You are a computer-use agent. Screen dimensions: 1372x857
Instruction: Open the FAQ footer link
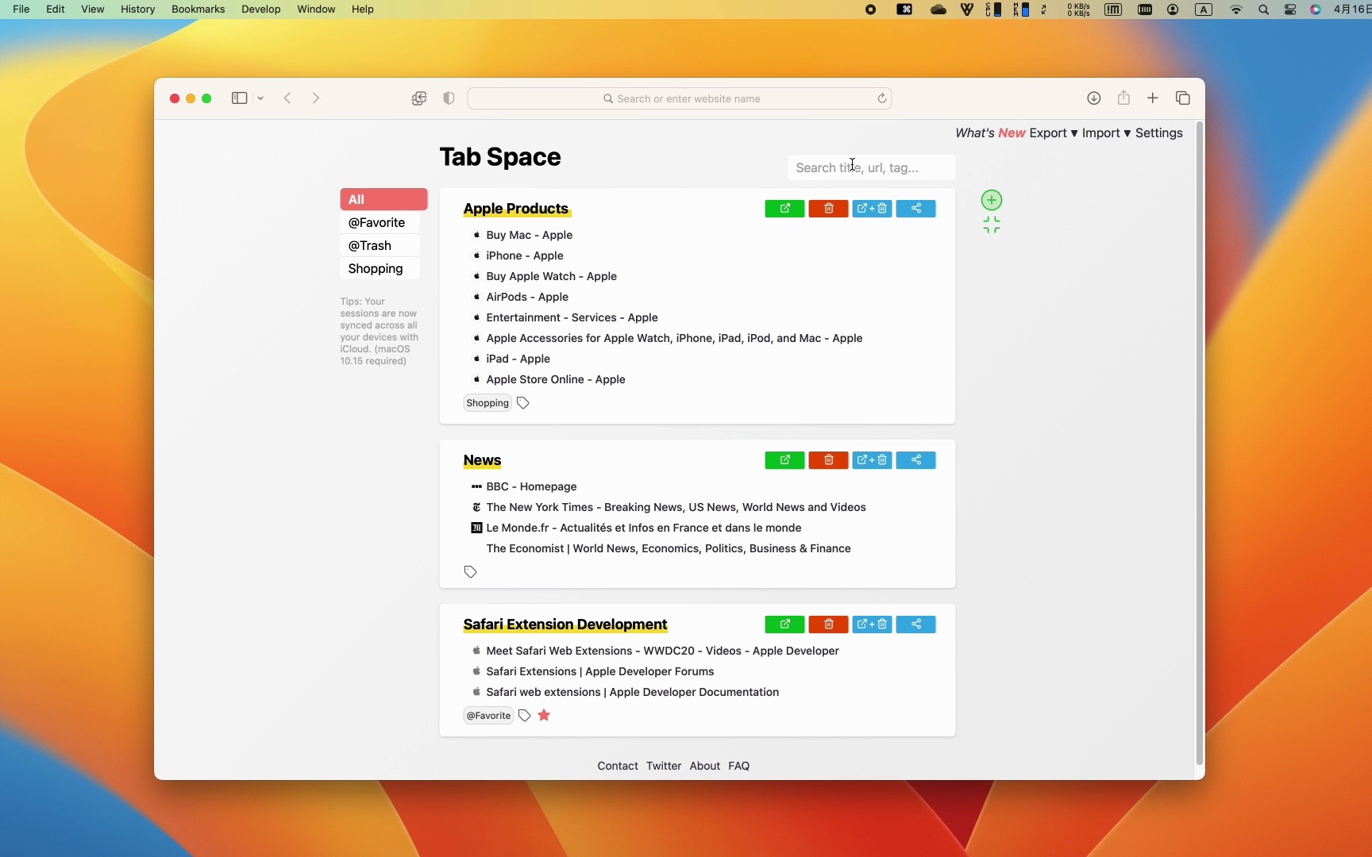pyautogui.click(x=738, y=766)
